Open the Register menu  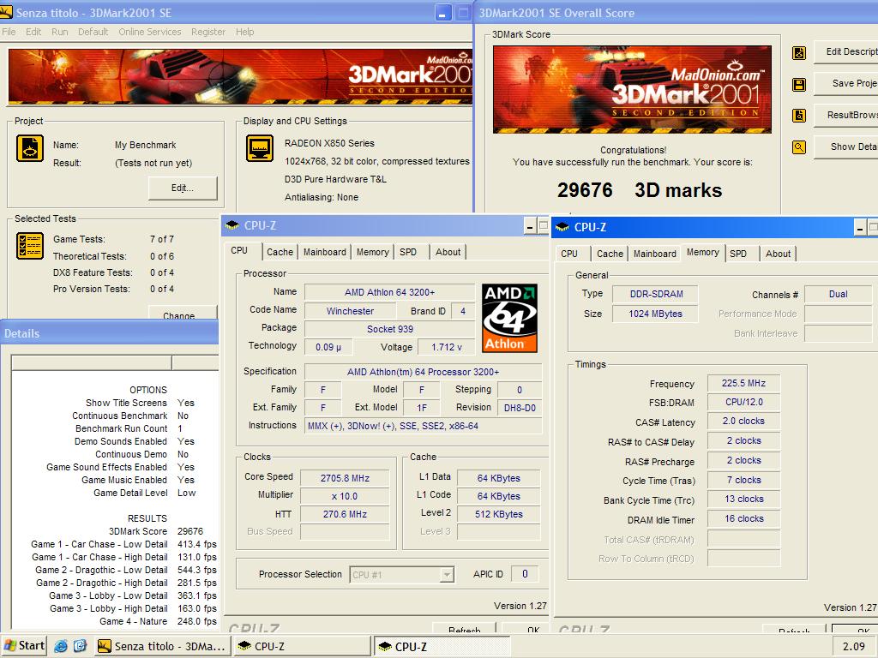click(208, 32)
